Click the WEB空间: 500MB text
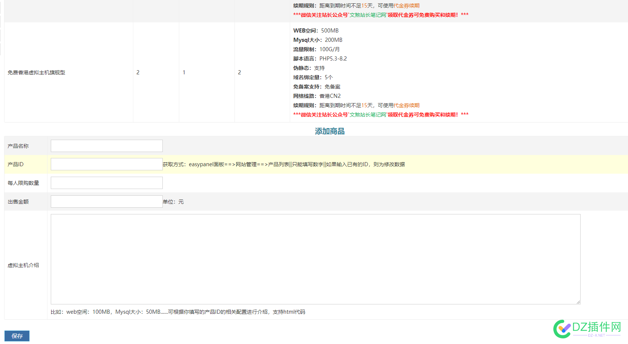628x344 pixels. pos(316,31)
